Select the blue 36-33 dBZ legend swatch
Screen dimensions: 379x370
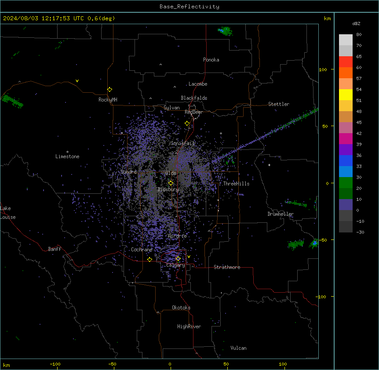346,160
